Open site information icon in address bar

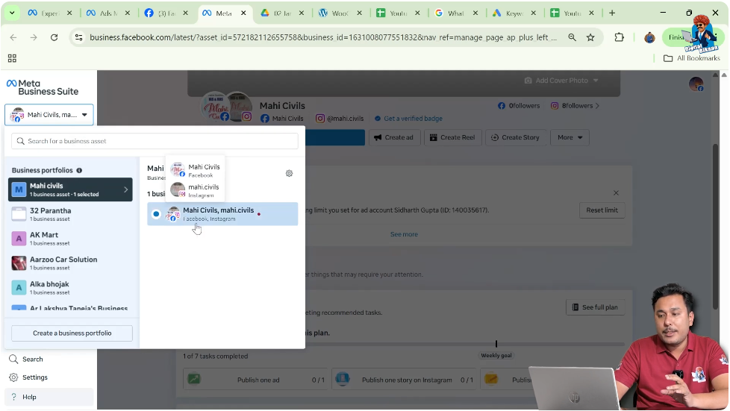tap(78, 37)
